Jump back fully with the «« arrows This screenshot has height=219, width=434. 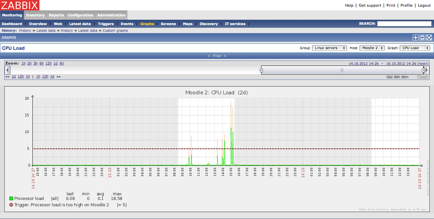click(x=7, y=77)
